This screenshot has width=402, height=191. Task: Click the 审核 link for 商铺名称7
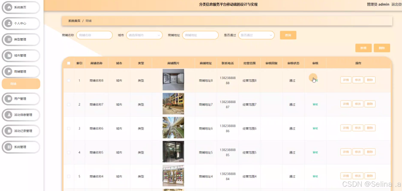pyautogui.click(x=315, y=105)
